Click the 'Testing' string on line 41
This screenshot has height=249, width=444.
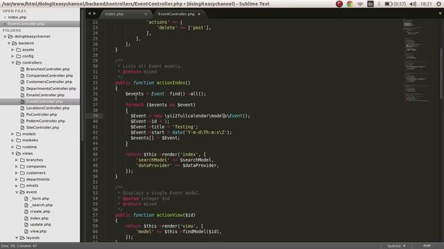184,127
